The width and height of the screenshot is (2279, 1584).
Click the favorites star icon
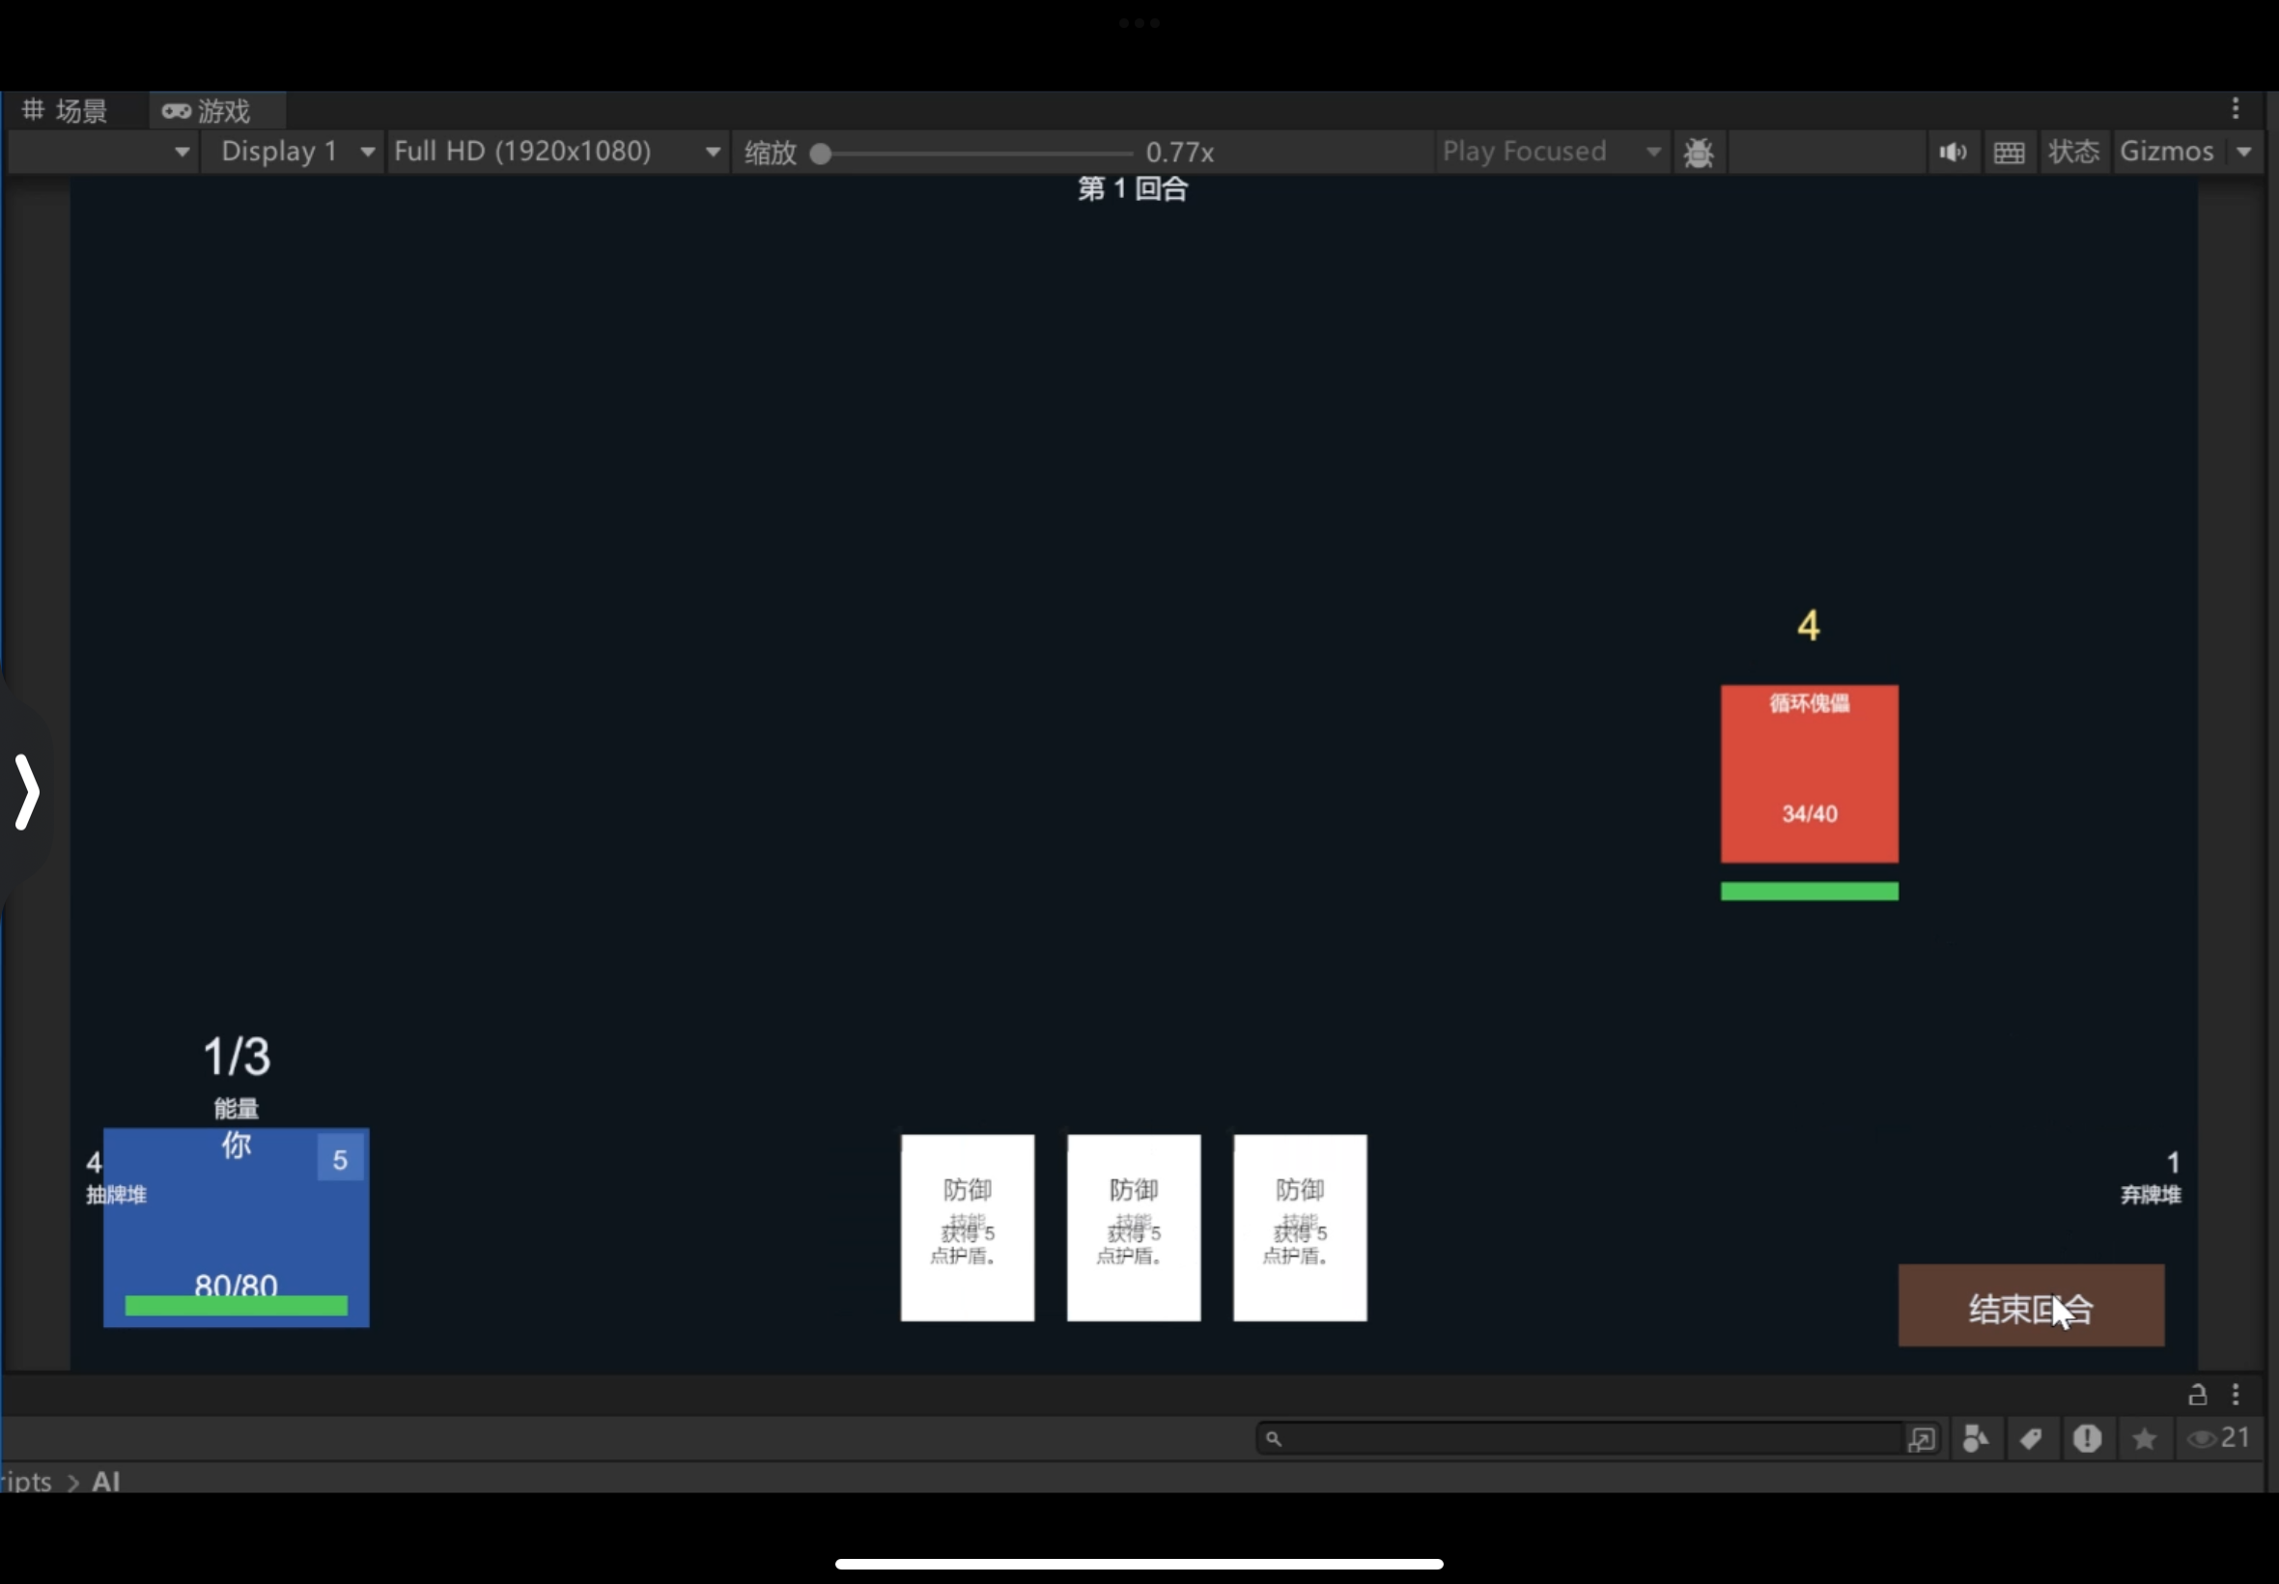(x=2144, y=1438)
